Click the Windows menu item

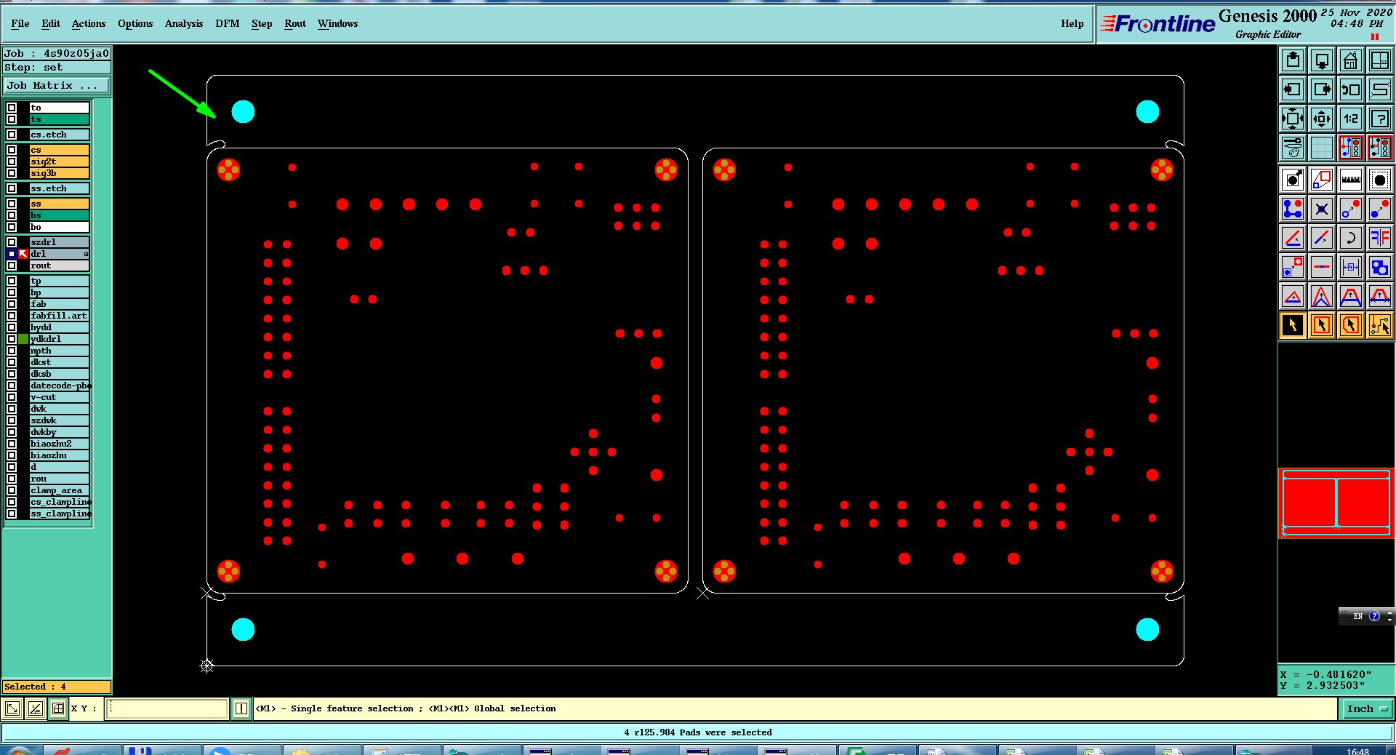point(337,23)
